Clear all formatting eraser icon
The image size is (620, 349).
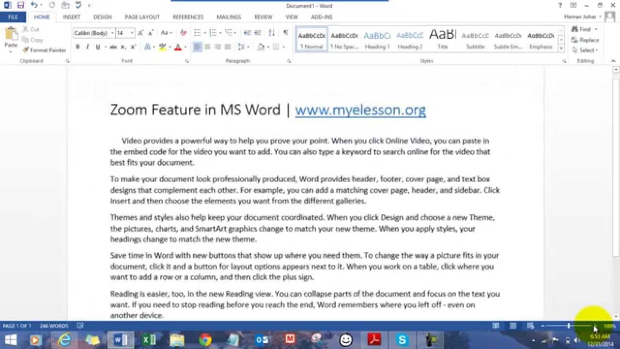(183, 33)
